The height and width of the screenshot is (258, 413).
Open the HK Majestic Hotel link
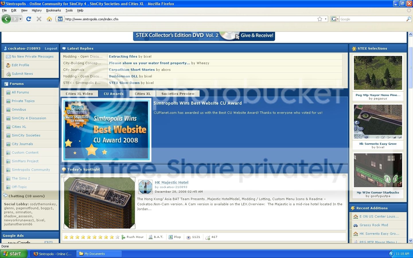[172, 182]
